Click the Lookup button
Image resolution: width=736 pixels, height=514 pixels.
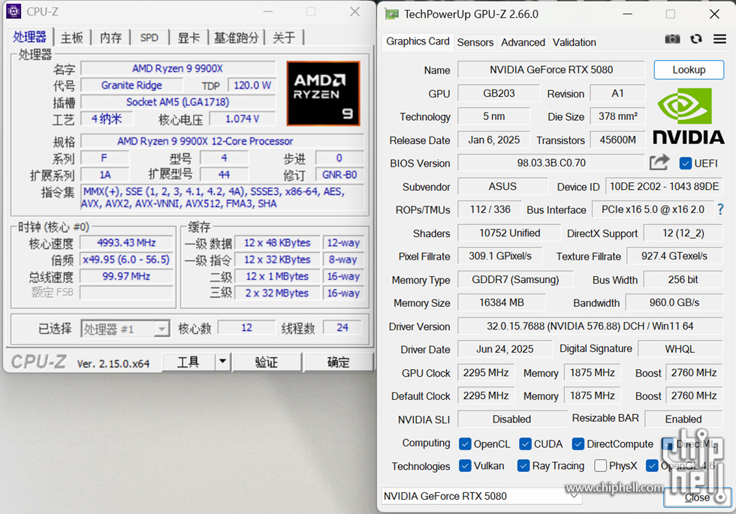point(689,70)
